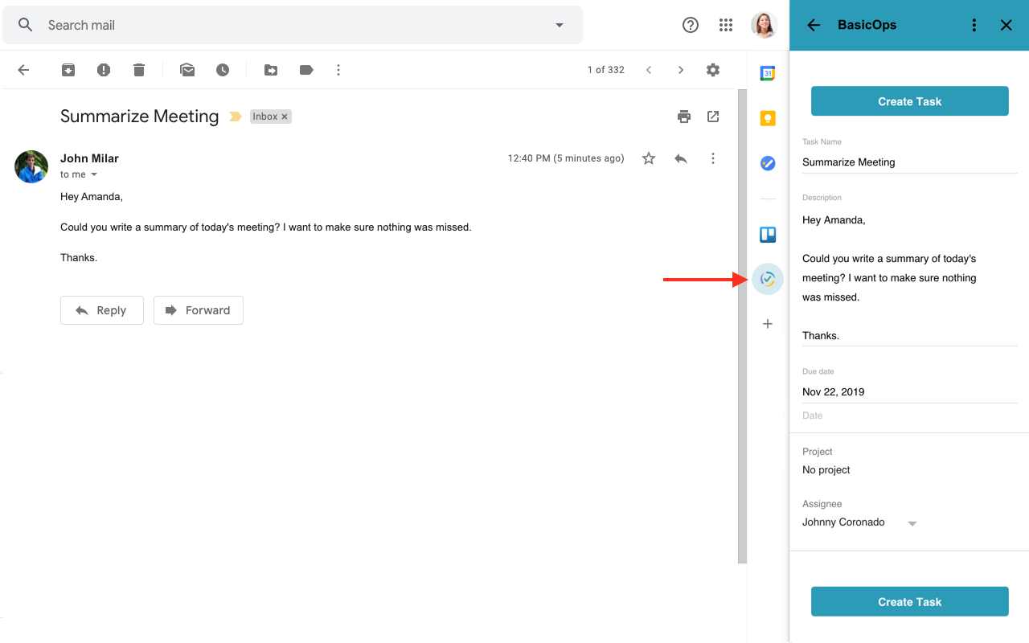The height and width of the screenshot is (643, 1029).
Task: Star the message from John Milar
Action: coord(649,158)
